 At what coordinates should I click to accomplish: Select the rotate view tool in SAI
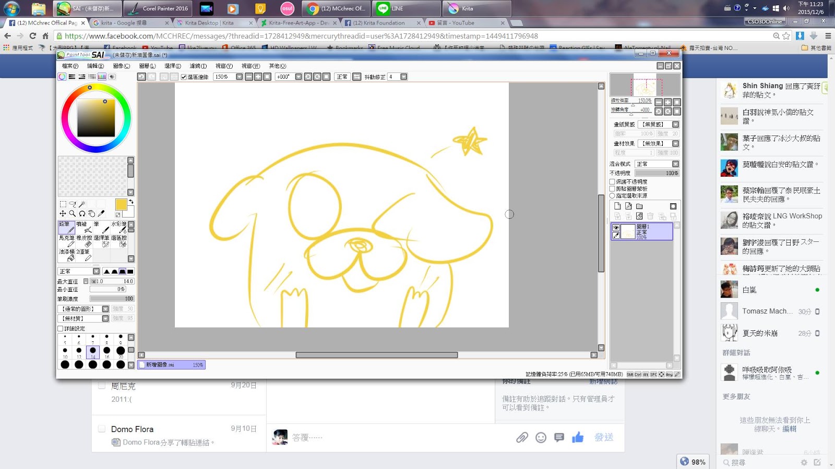82,214
